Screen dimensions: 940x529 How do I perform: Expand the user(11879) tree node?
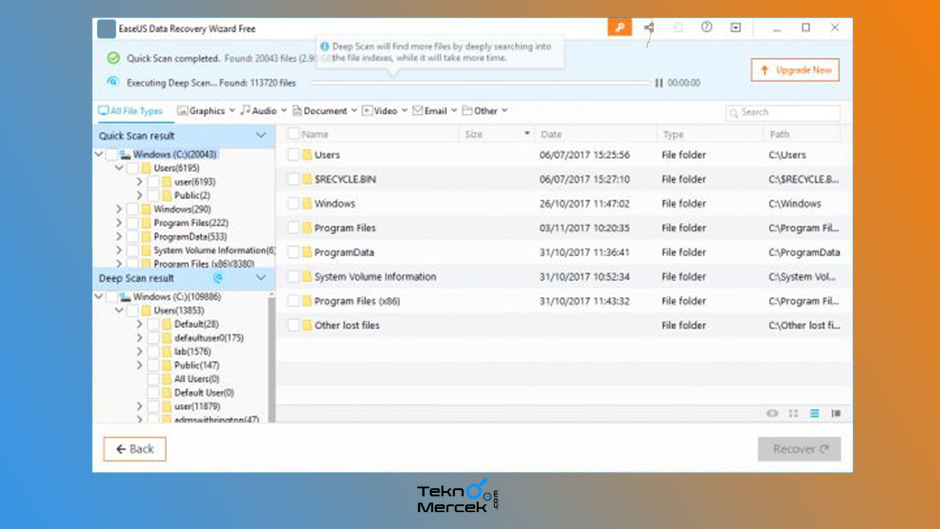coord(140,407)
